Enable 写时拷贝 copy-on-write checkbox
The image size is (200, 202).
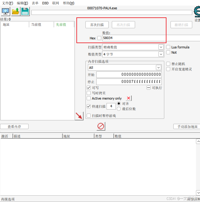[x=89, y=93]
